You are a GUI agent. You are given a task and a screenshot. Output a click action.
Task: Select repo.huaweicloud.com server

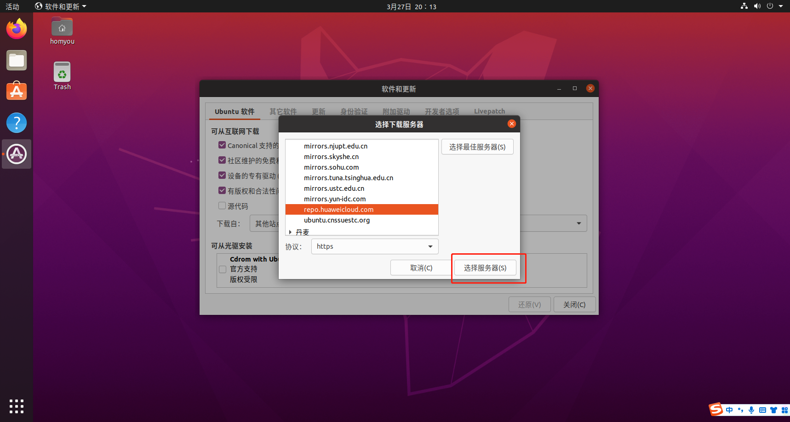pos(362,210)
